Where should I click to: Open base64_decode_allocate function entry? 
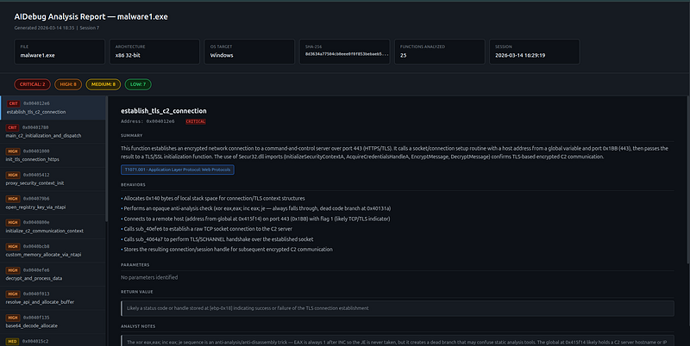(53, 321)
